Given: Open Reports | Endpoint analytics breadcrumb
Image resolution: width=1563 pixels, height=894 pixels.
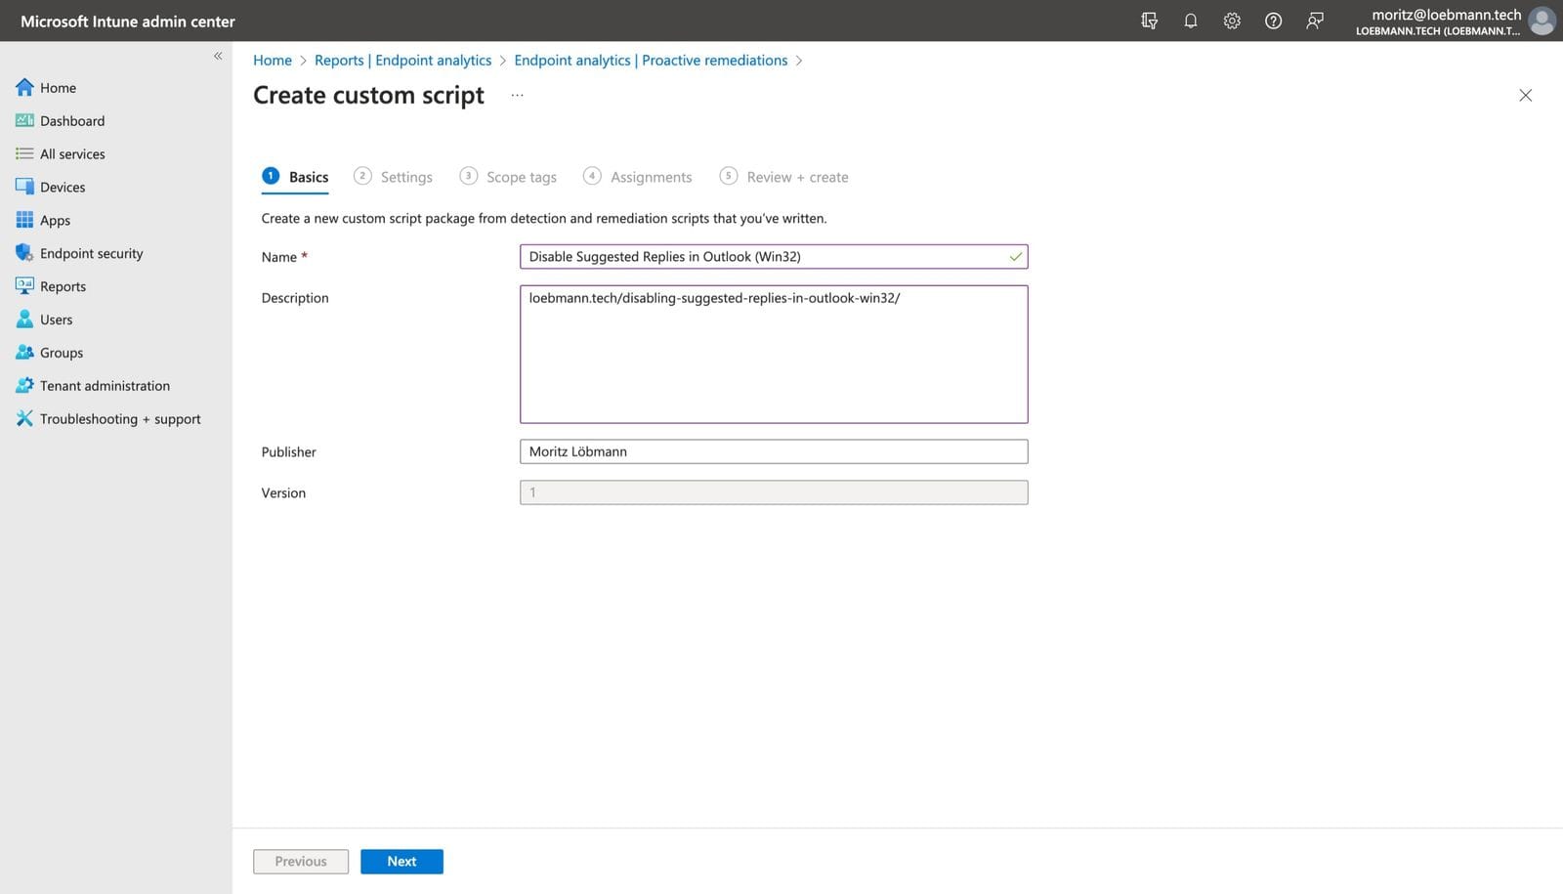Looking at the screenshot, I should tap(402, 60).
